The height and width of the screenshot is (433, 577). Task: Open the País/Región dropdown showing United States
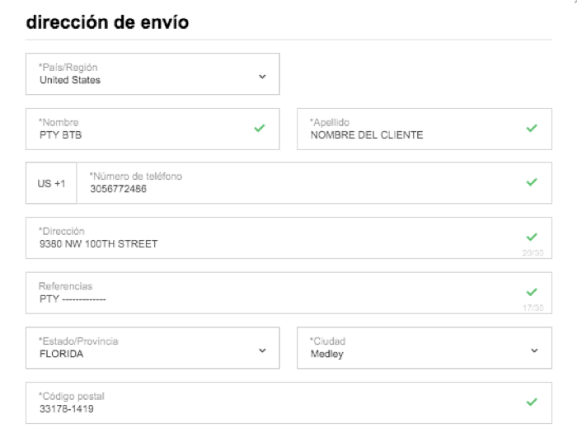click(152, 74)
